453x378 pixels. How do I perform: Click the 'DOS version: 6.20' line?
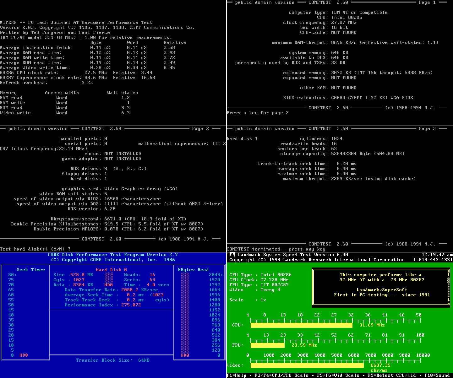click(92, 209)
